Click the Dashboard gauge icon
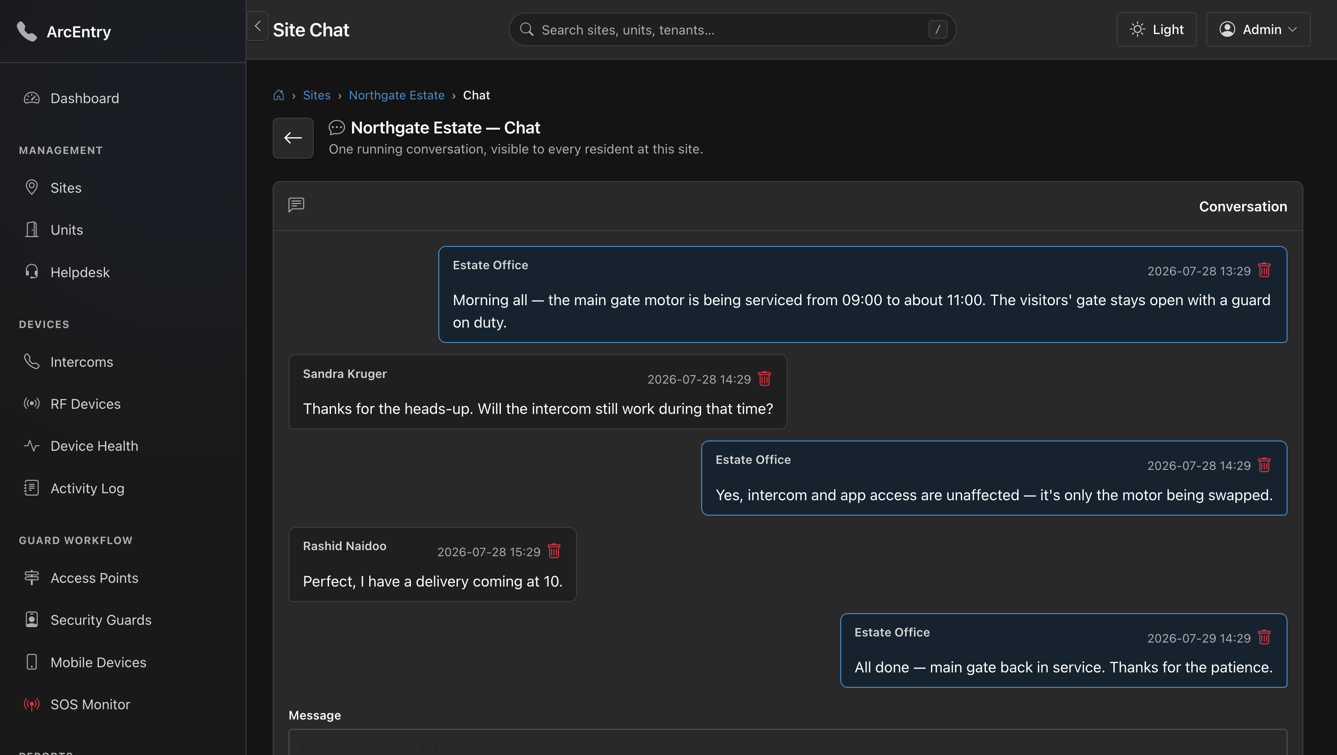This screenshot has height=755, width=1337. click(32, 98)
